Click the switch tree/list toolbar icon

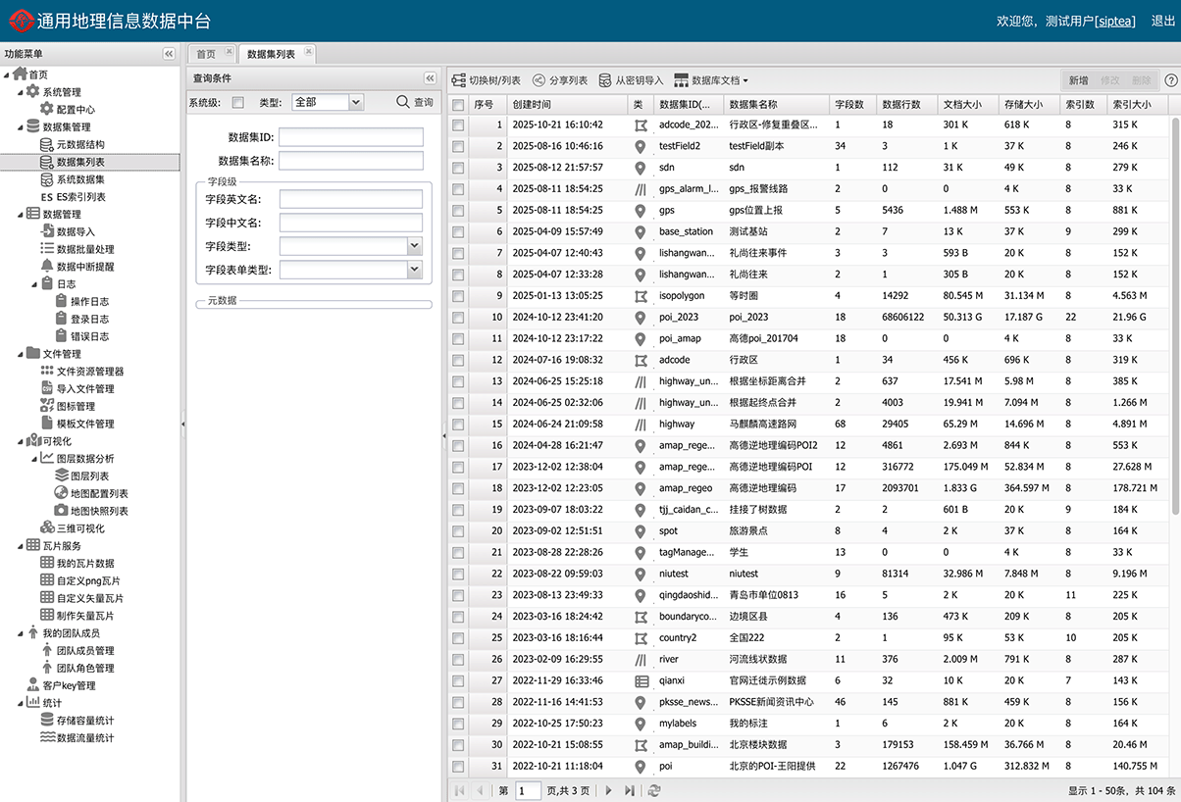coord(458,80)
